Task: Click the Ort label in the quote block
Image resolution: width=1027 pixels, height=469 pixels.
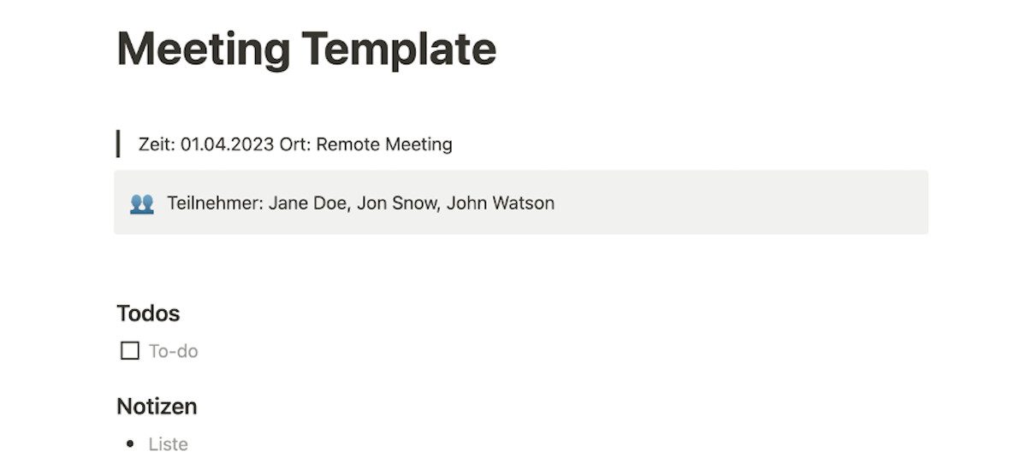Action: click(295, 144)
